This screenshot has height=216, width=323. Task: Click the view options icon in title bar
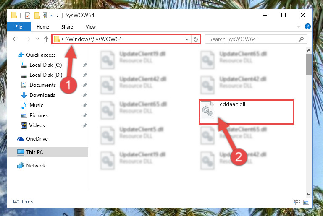pyautogui.click(x=46, y=15)
